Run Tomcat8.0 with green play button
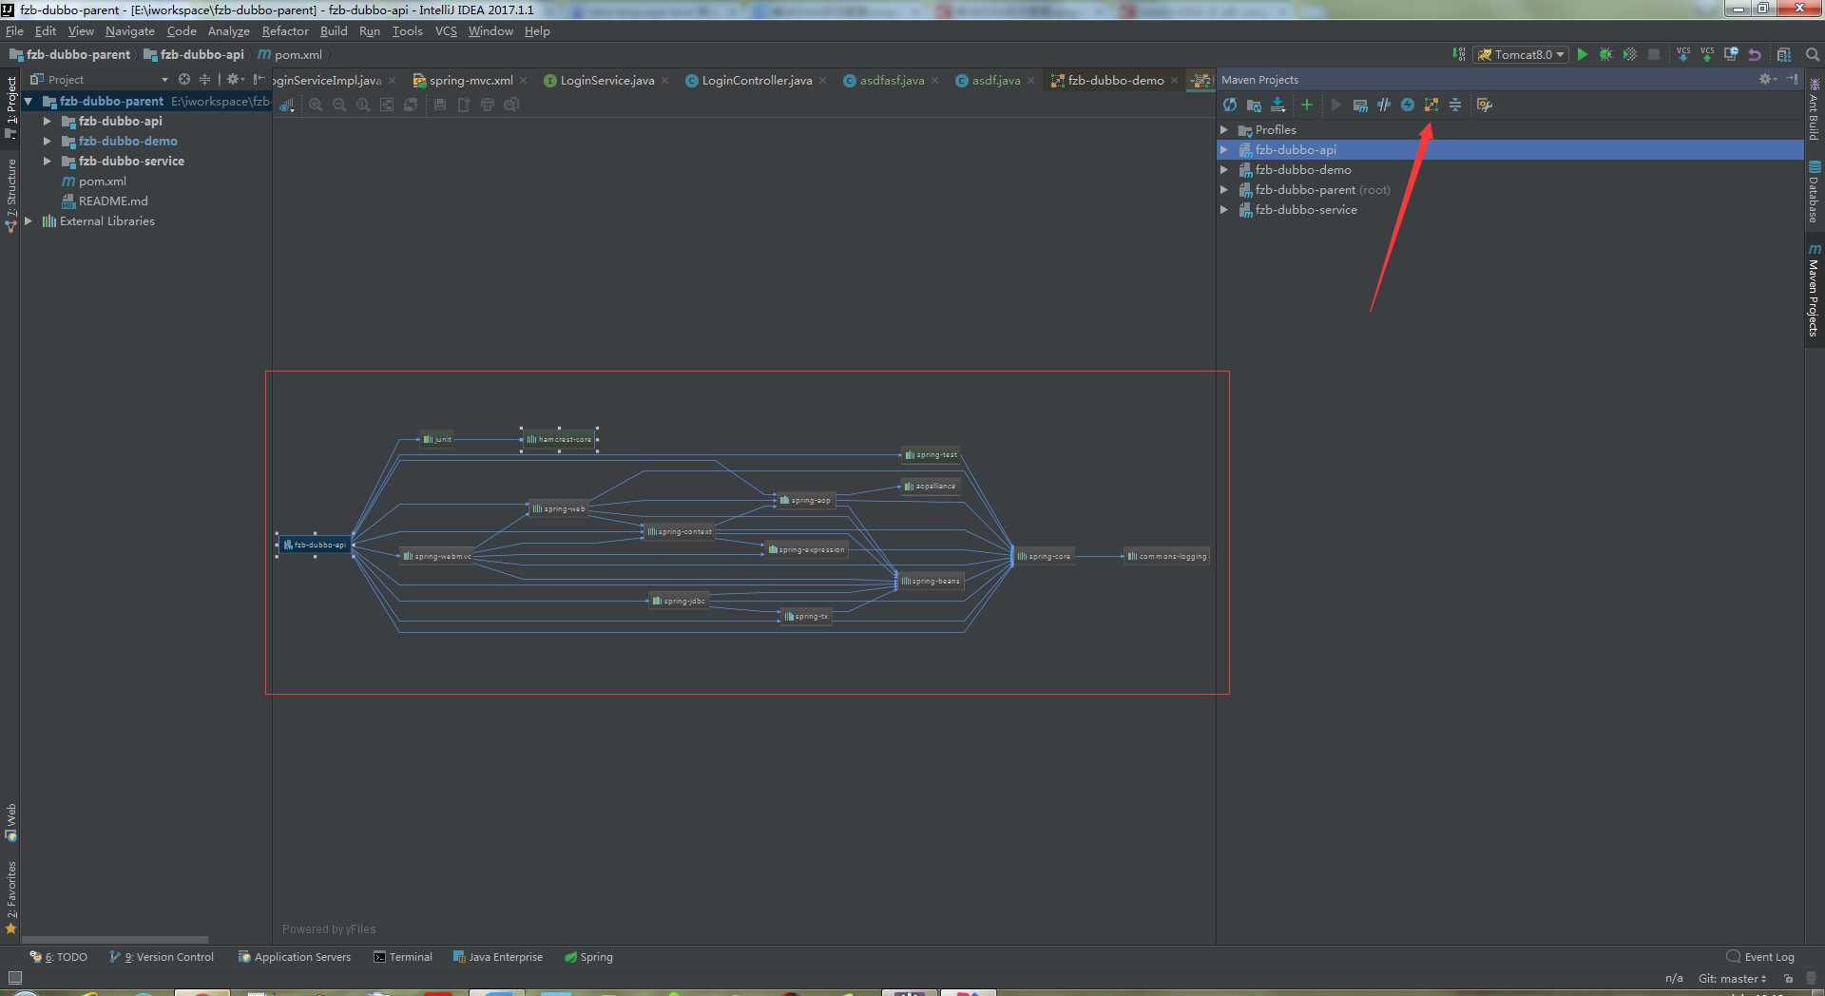 (x=1583, y=54)
